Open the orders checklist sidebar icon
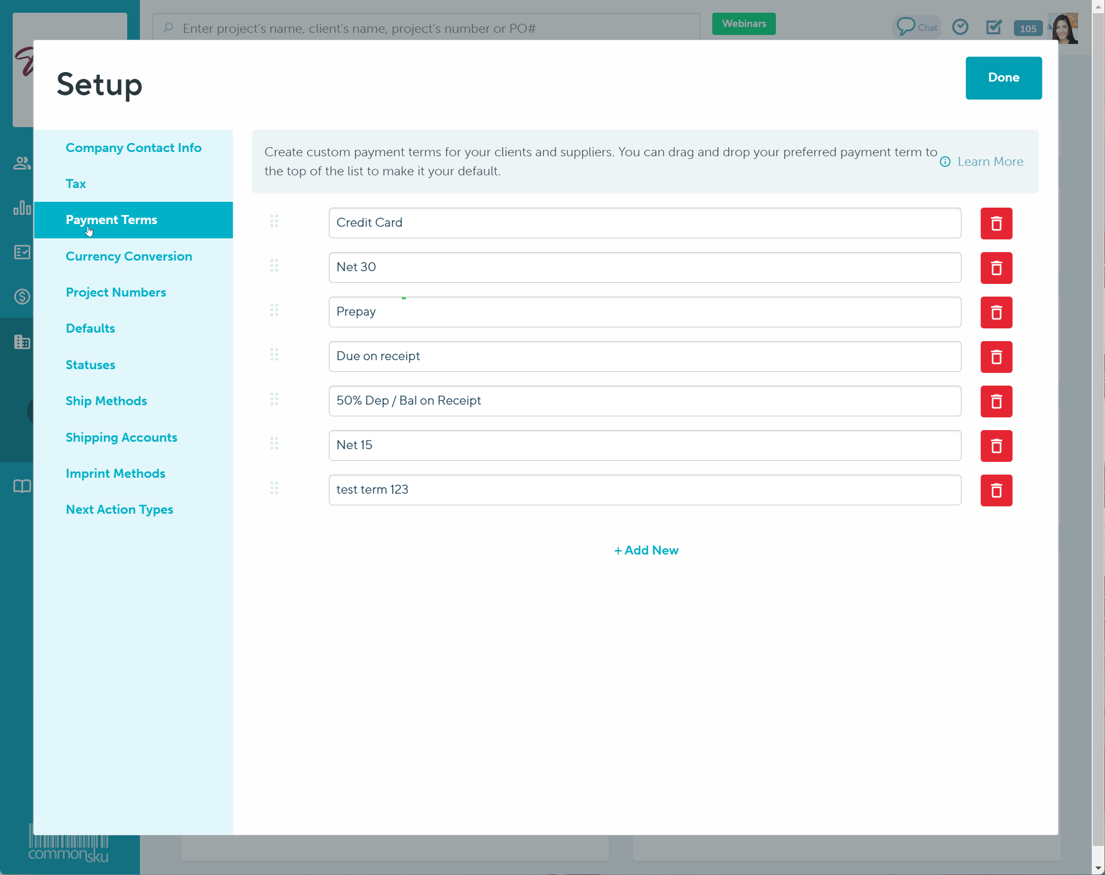 pyautogui.click(x=21, y=253)
